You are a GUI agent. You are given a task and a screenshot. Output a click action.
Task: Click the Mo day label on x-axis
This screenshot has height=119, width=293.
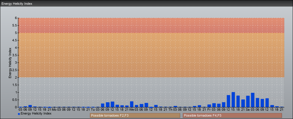pyautogui.click(x=54, y=109)
